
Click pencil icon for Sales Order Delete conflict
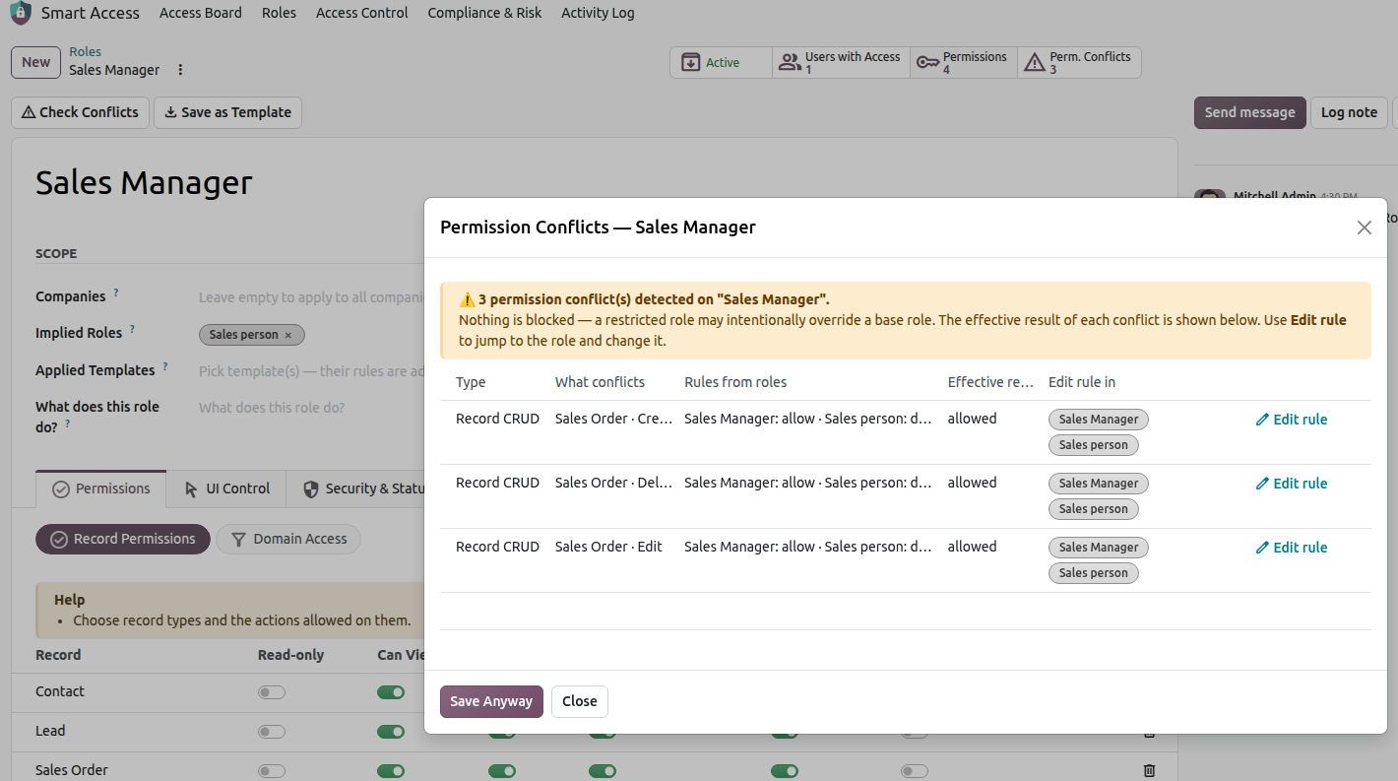(x=1262, y=484)
